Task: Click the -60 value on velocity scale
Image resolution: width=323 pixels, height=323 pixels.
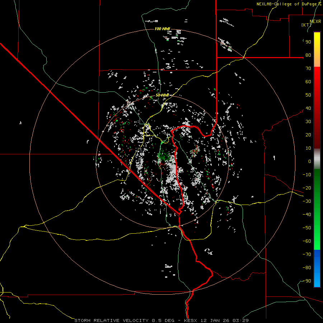Action: point(307,241)
